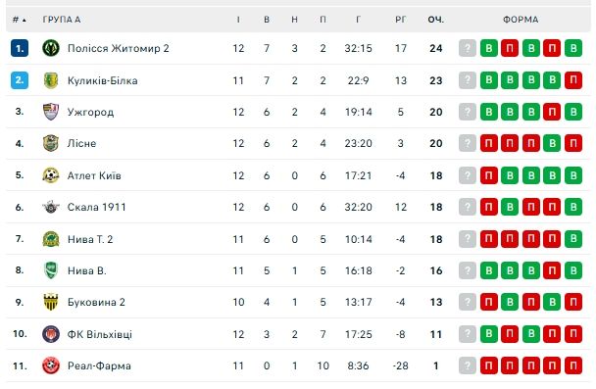Screen dimensions: 596x389
Task: Click the gray ? upcoming match for Ужгород
Action: (468, 112)
